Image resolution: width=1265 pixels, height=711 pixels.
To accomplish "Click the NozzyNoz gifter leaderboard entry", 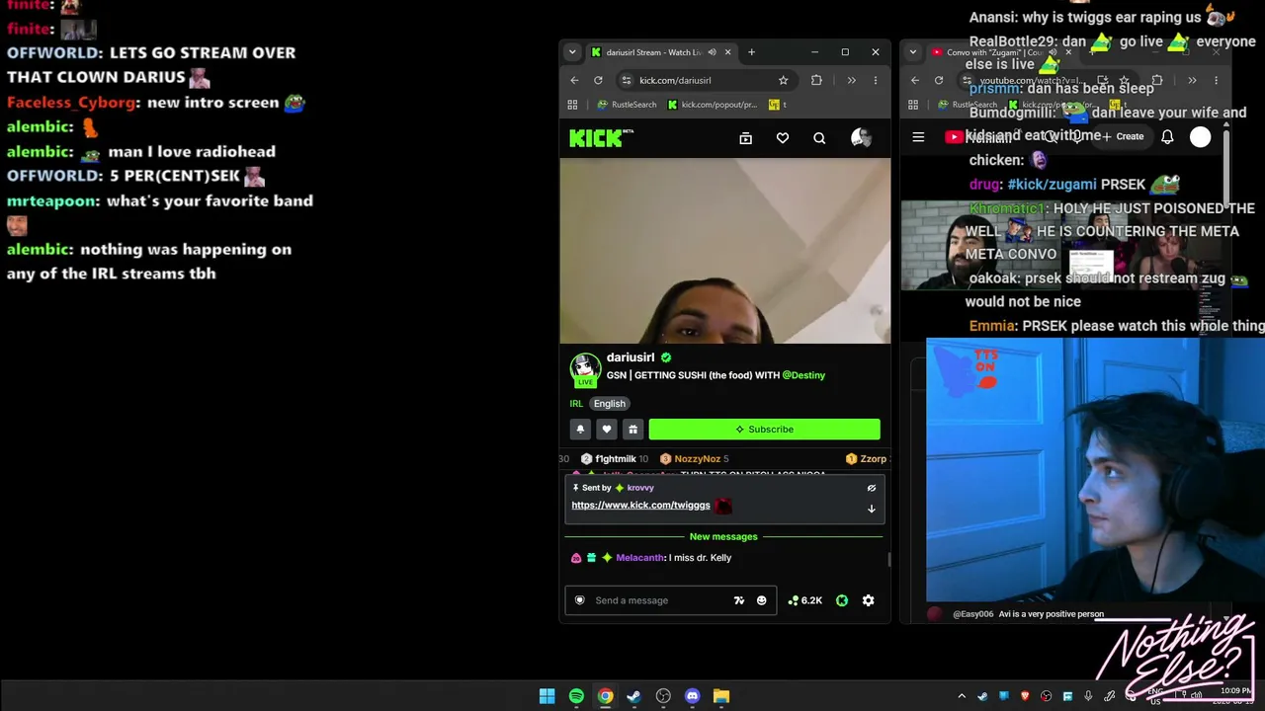I will 694,459.
